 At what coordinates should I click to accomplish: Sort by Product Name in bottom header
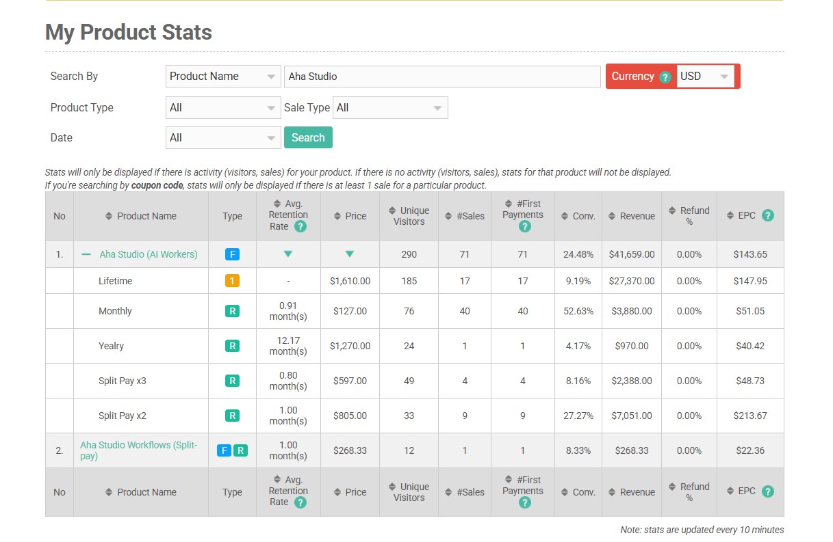tap(108, 492)
